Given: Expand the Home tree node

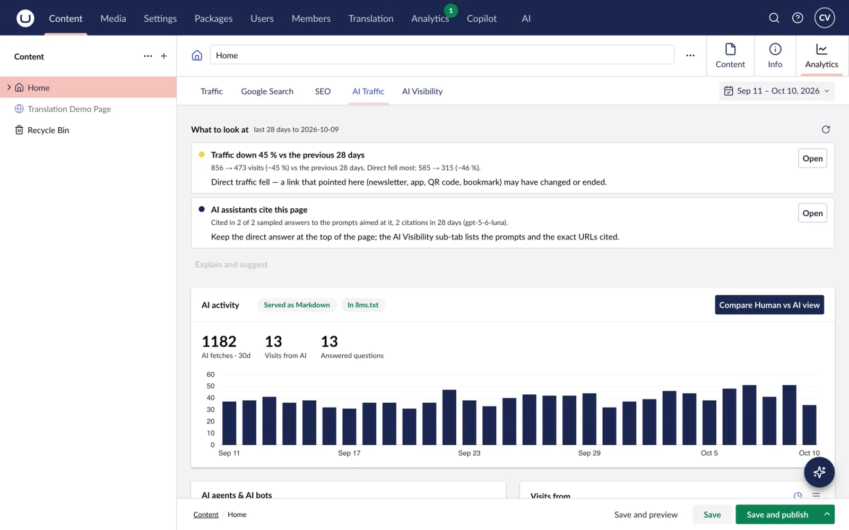Looking at the screenshot, I should [x=8, y=87].
